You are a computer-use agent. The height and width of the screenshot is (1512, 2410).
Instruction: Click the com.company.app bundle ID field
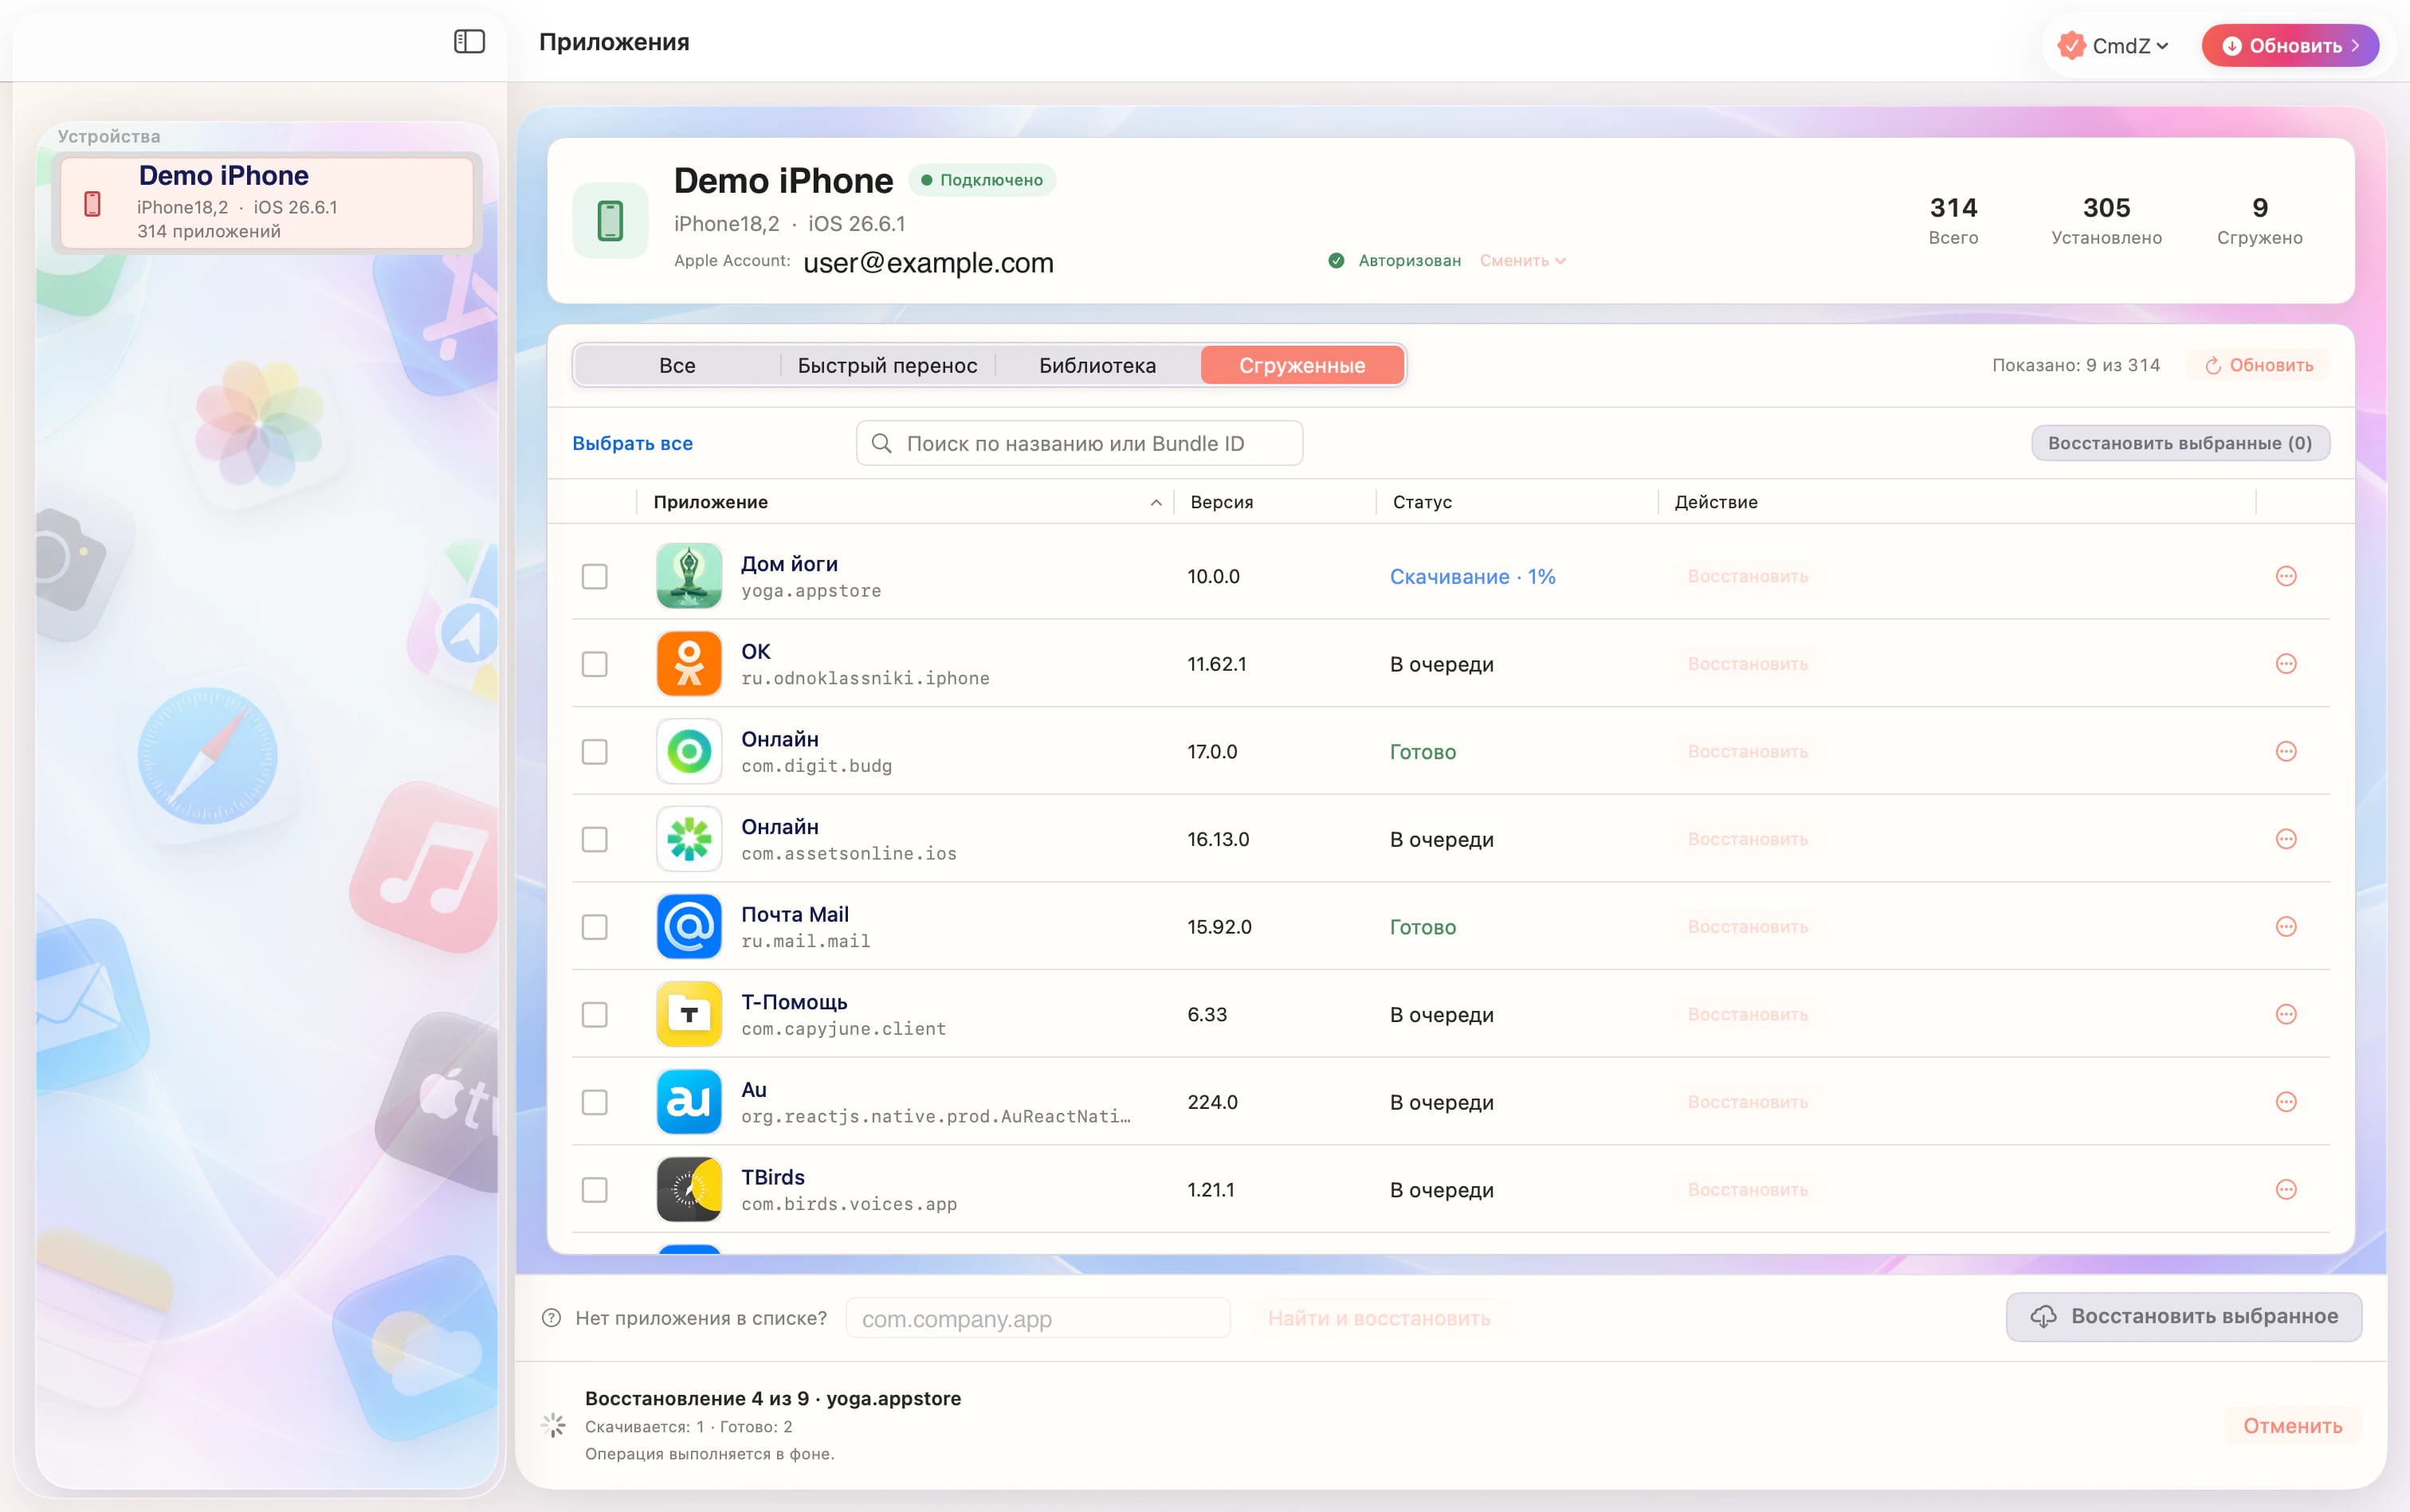pyautogui.click(x=1038, y=1318)
